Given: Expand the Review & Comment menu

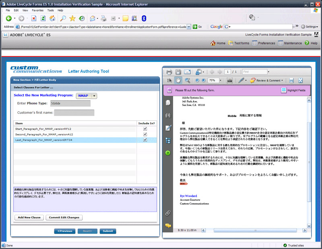Looking at the screenshot, I should (266, 80).
